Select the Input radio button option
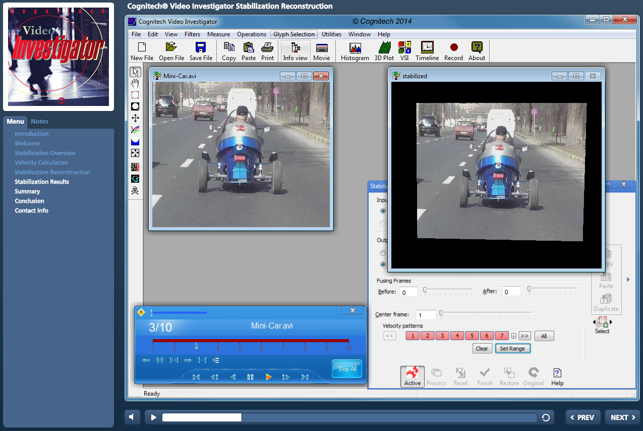 (383, 210)
